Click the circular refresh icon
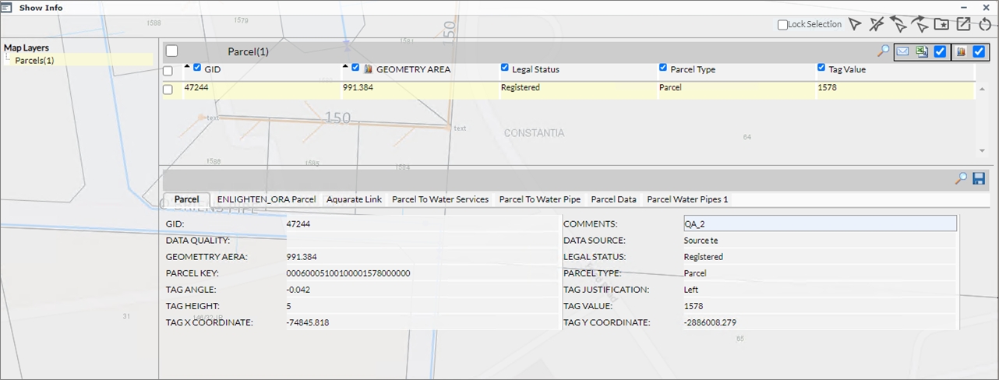Screen dimensions: 999x380 985,25
